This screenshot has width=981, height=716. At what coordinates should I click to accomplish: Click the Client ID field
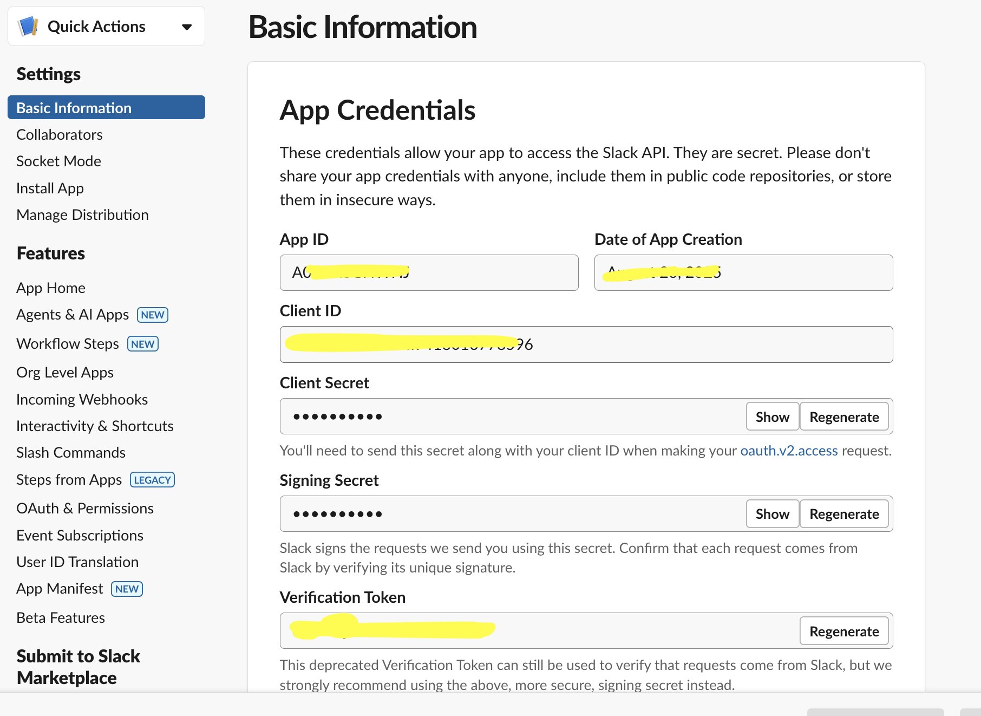coord(586,344)
